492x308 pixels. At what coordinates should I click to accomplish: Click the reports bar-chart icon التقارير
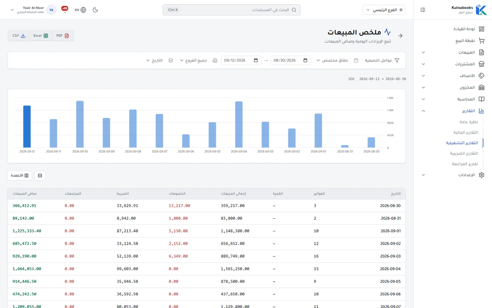click(x=481, y=111)
